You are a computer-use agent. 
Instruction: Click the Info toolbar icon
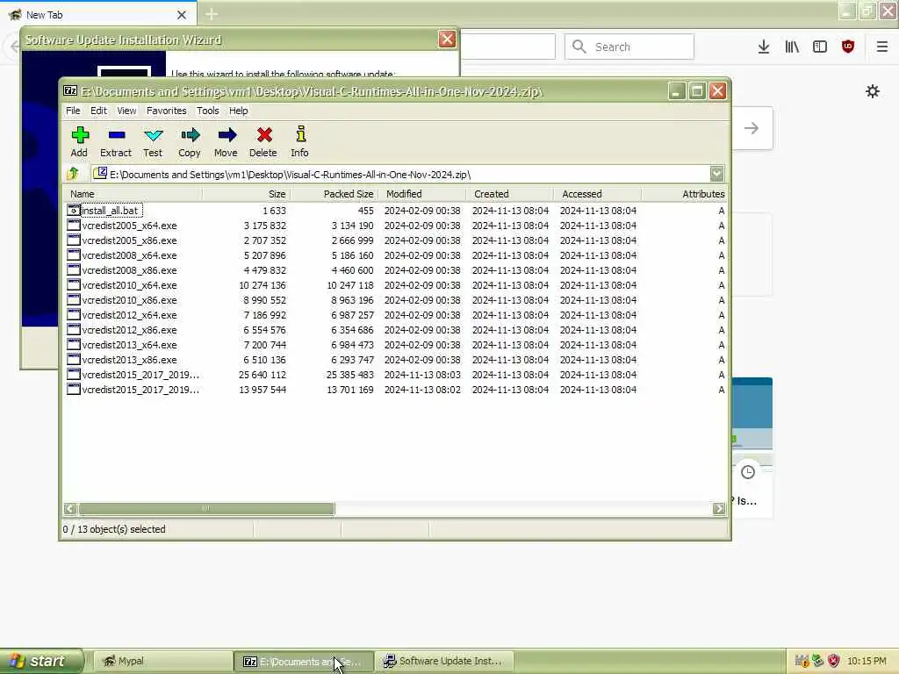pyautogui.click(x=300, y=134)
